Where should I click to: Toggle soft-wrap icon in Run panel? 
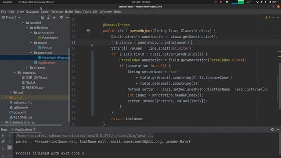coord(10,147)
